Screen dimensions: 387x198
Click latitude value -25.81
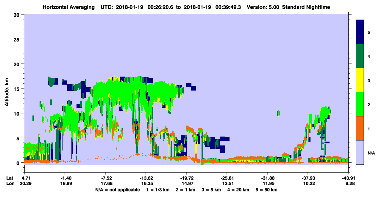(x=227, y=178)
